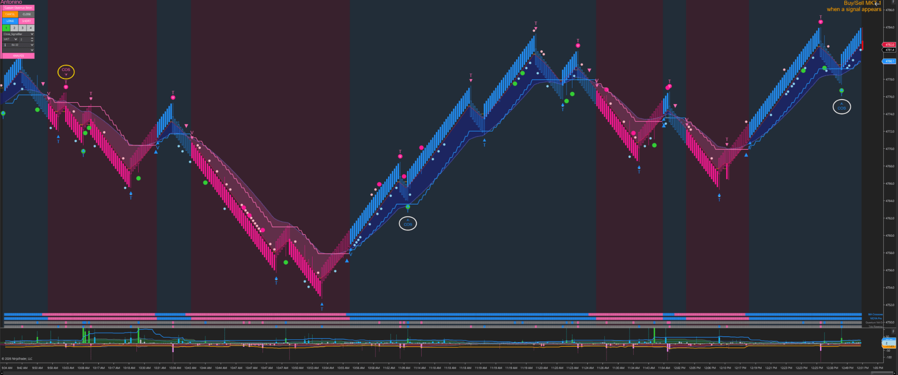898x375 pixels.
Task: Click the horizontal scrollbar right arrow
Action: [895, 373]
